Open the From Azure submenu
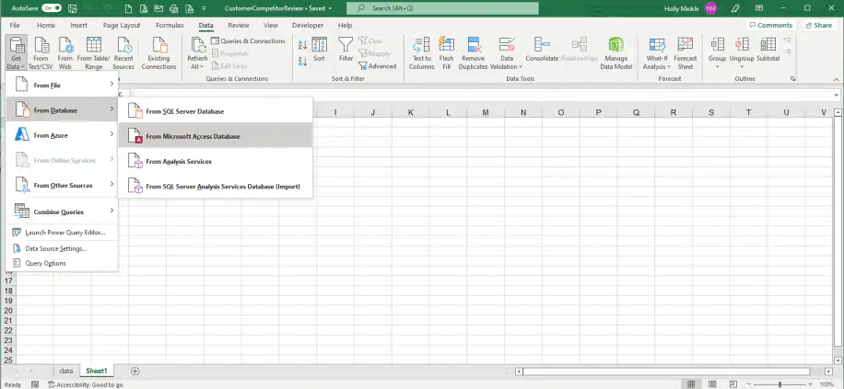Image resolution: width=844 pixels, height=389 pixels. coord(62,135)
